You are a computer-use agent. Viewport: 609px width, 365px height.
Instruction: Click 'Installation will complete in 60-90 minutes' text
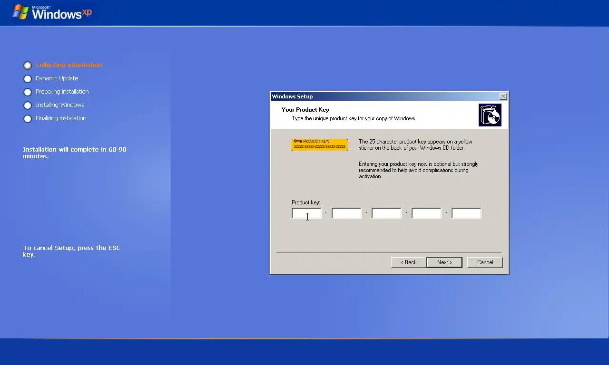pos(75,153)
